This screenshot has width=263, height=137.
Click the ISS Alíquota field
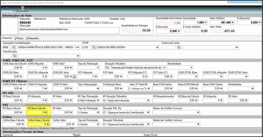coord(213,100)
